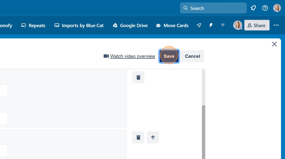Open Trello Automation with the lightning bolt icon
Image resolution: width=285 pixels, height=159 pixels.
(x=211, y=25)
